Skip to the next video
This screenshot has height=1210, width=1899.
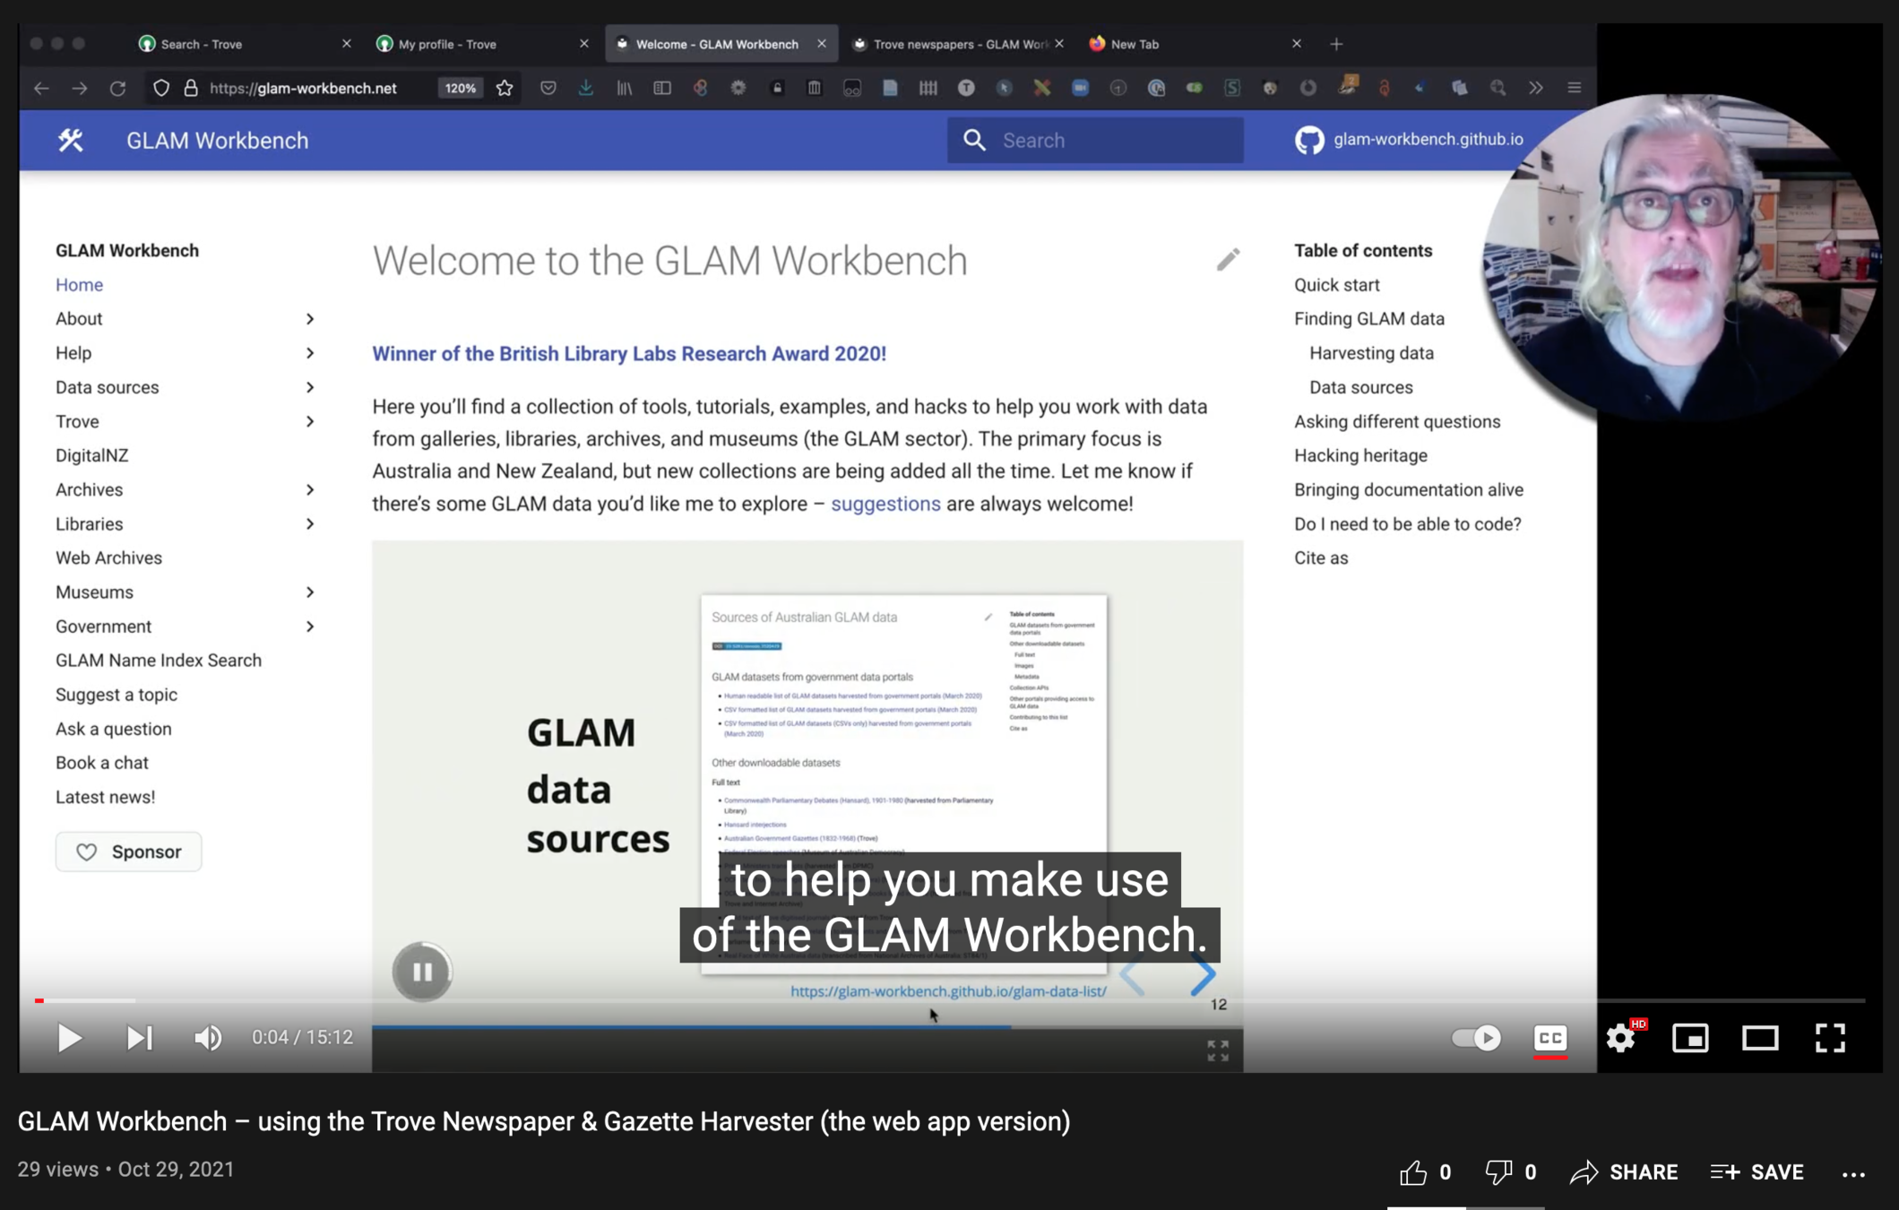tap(139, 1038)
